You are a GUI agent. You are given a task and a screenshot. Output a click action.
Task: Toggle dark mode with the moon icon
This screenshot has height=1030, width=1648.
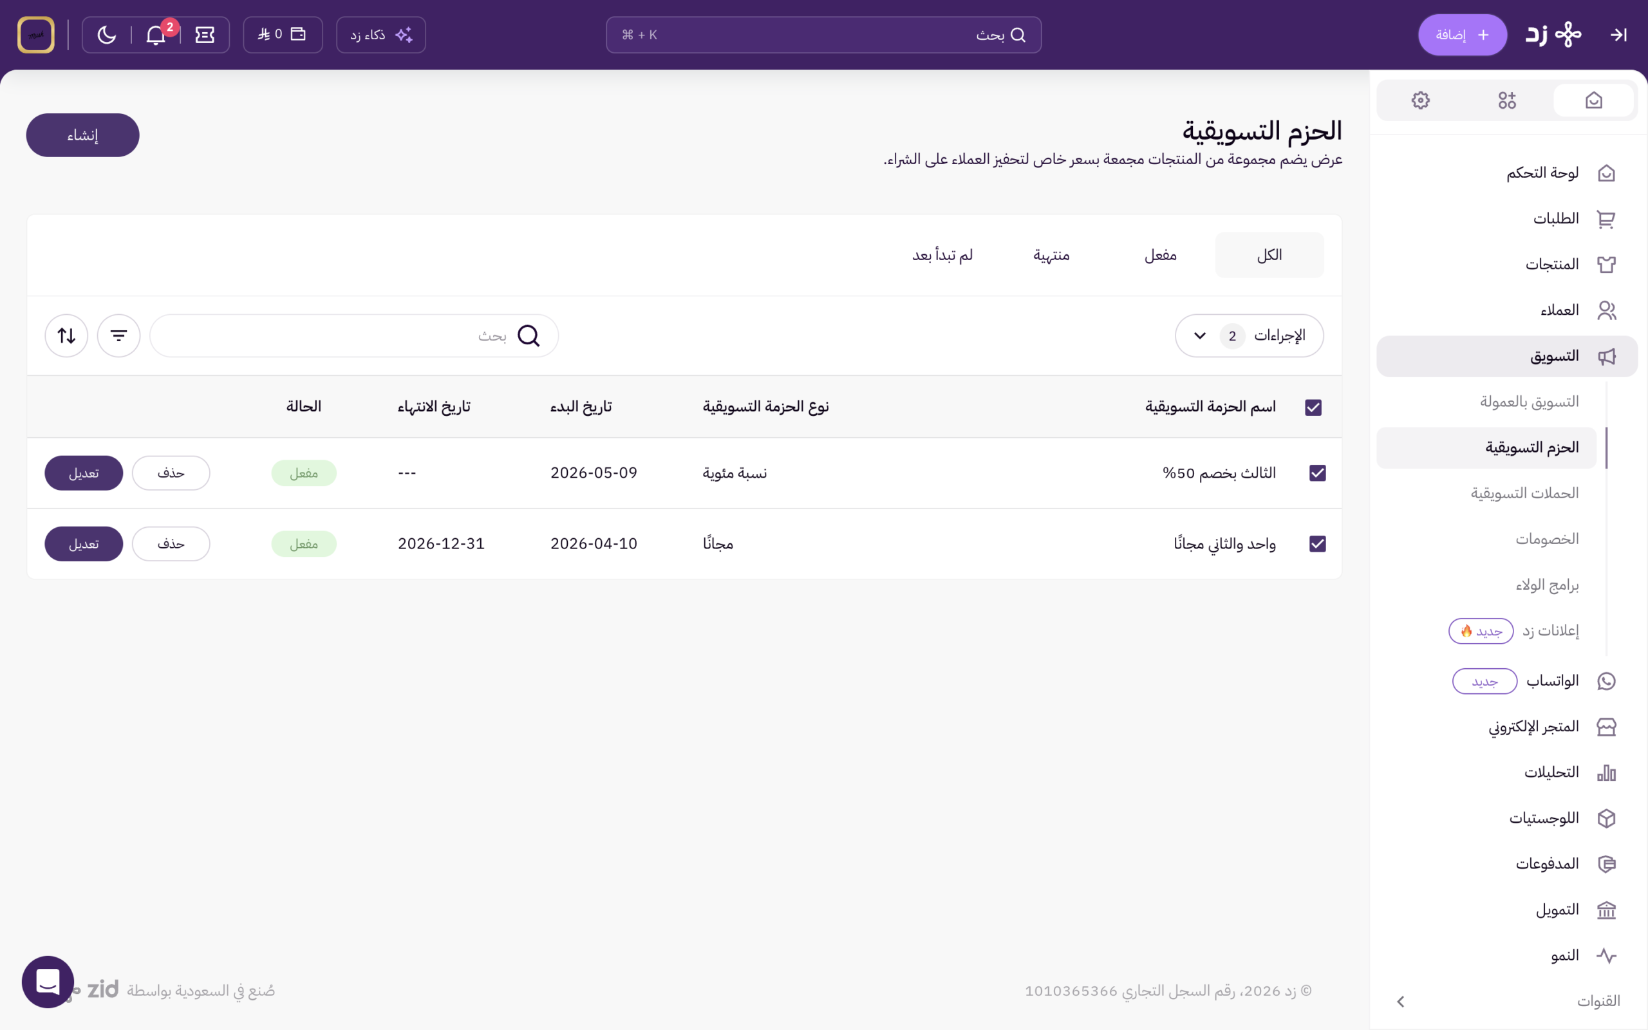(x=107, y=35)
